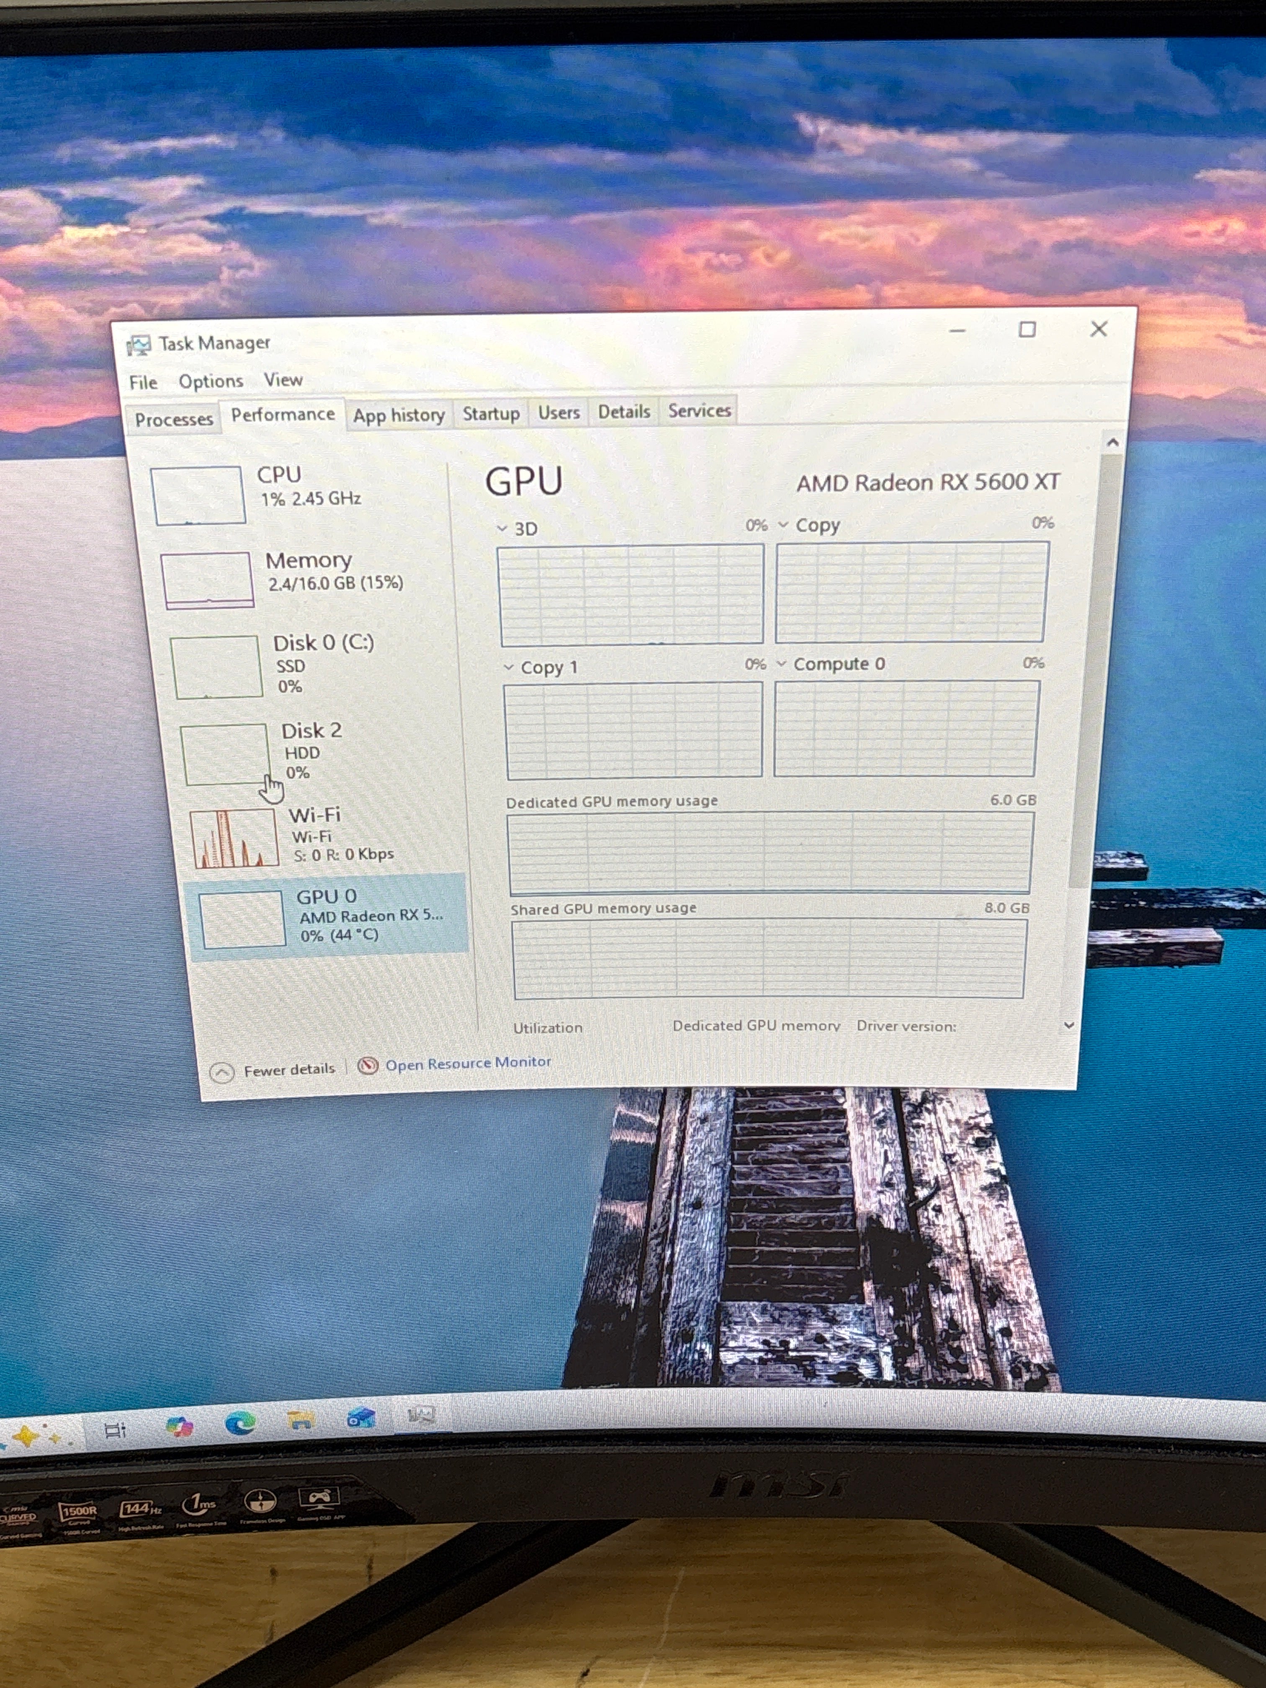Open Microsoft Edge from the taskbar
Viewport: 1266px width, 1688px height.
[240, 1423]
